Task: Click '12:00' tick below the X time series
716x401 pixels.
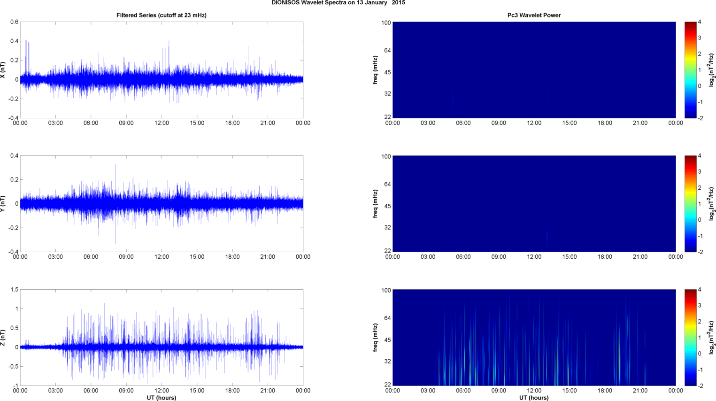Action: [162, 123]
